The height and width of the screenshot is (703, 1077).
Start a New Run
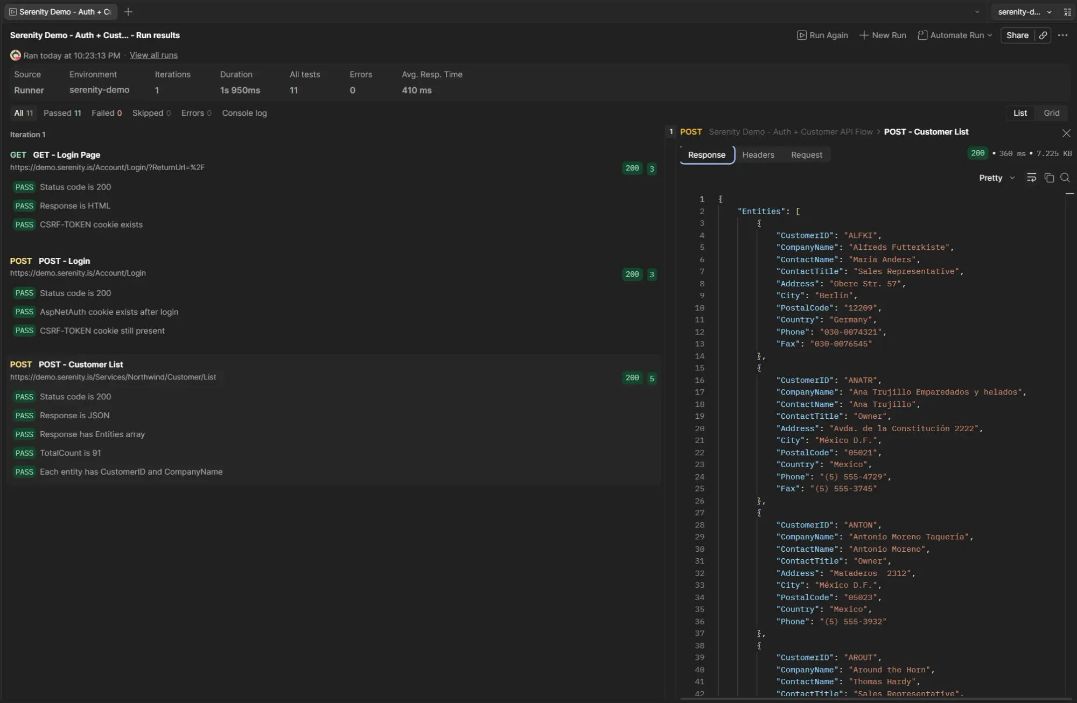(x=883, y=35)
